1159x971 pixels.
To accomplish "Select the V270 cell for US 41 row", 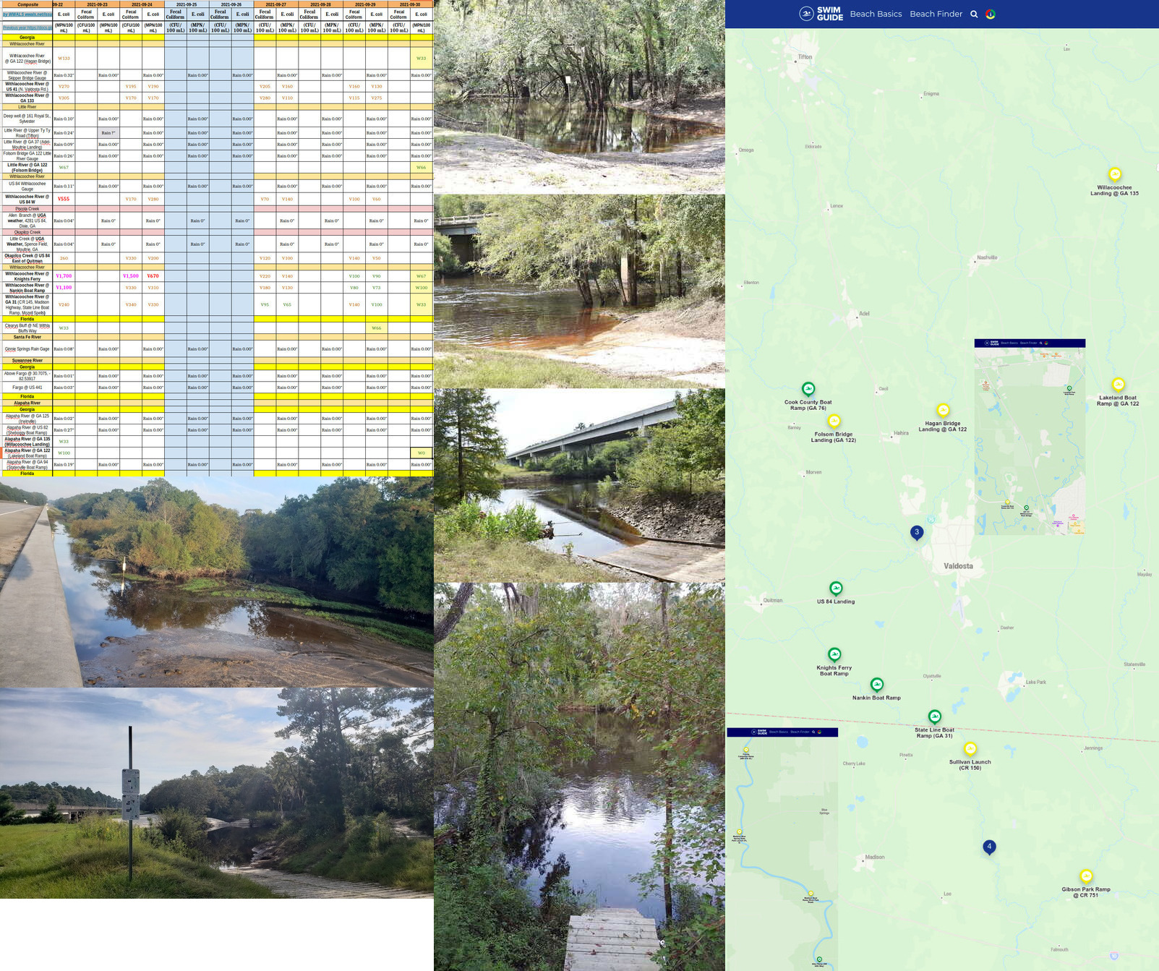I will (64, 86).
